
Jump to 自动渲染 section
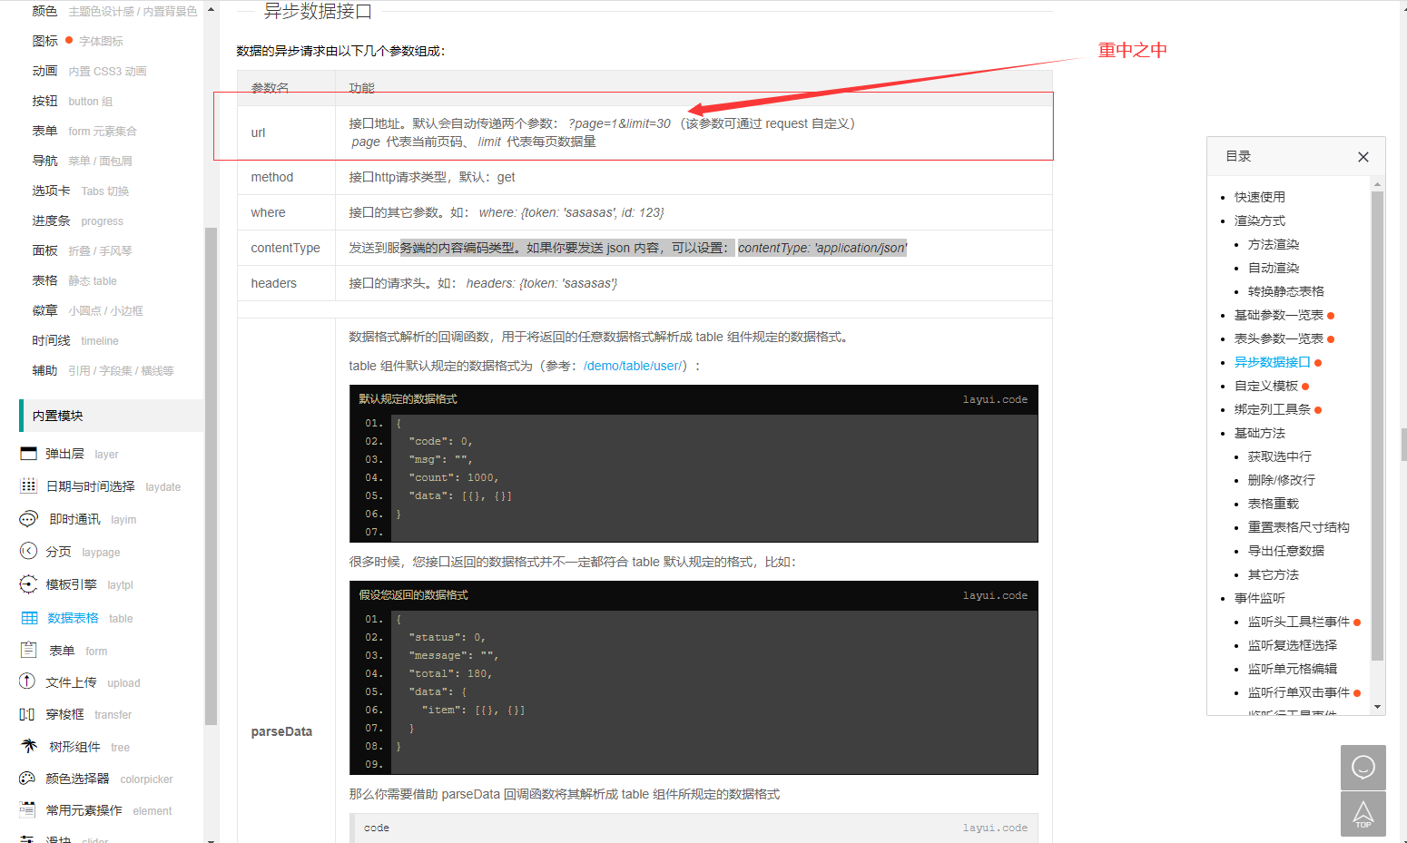tap(1273, 268)
